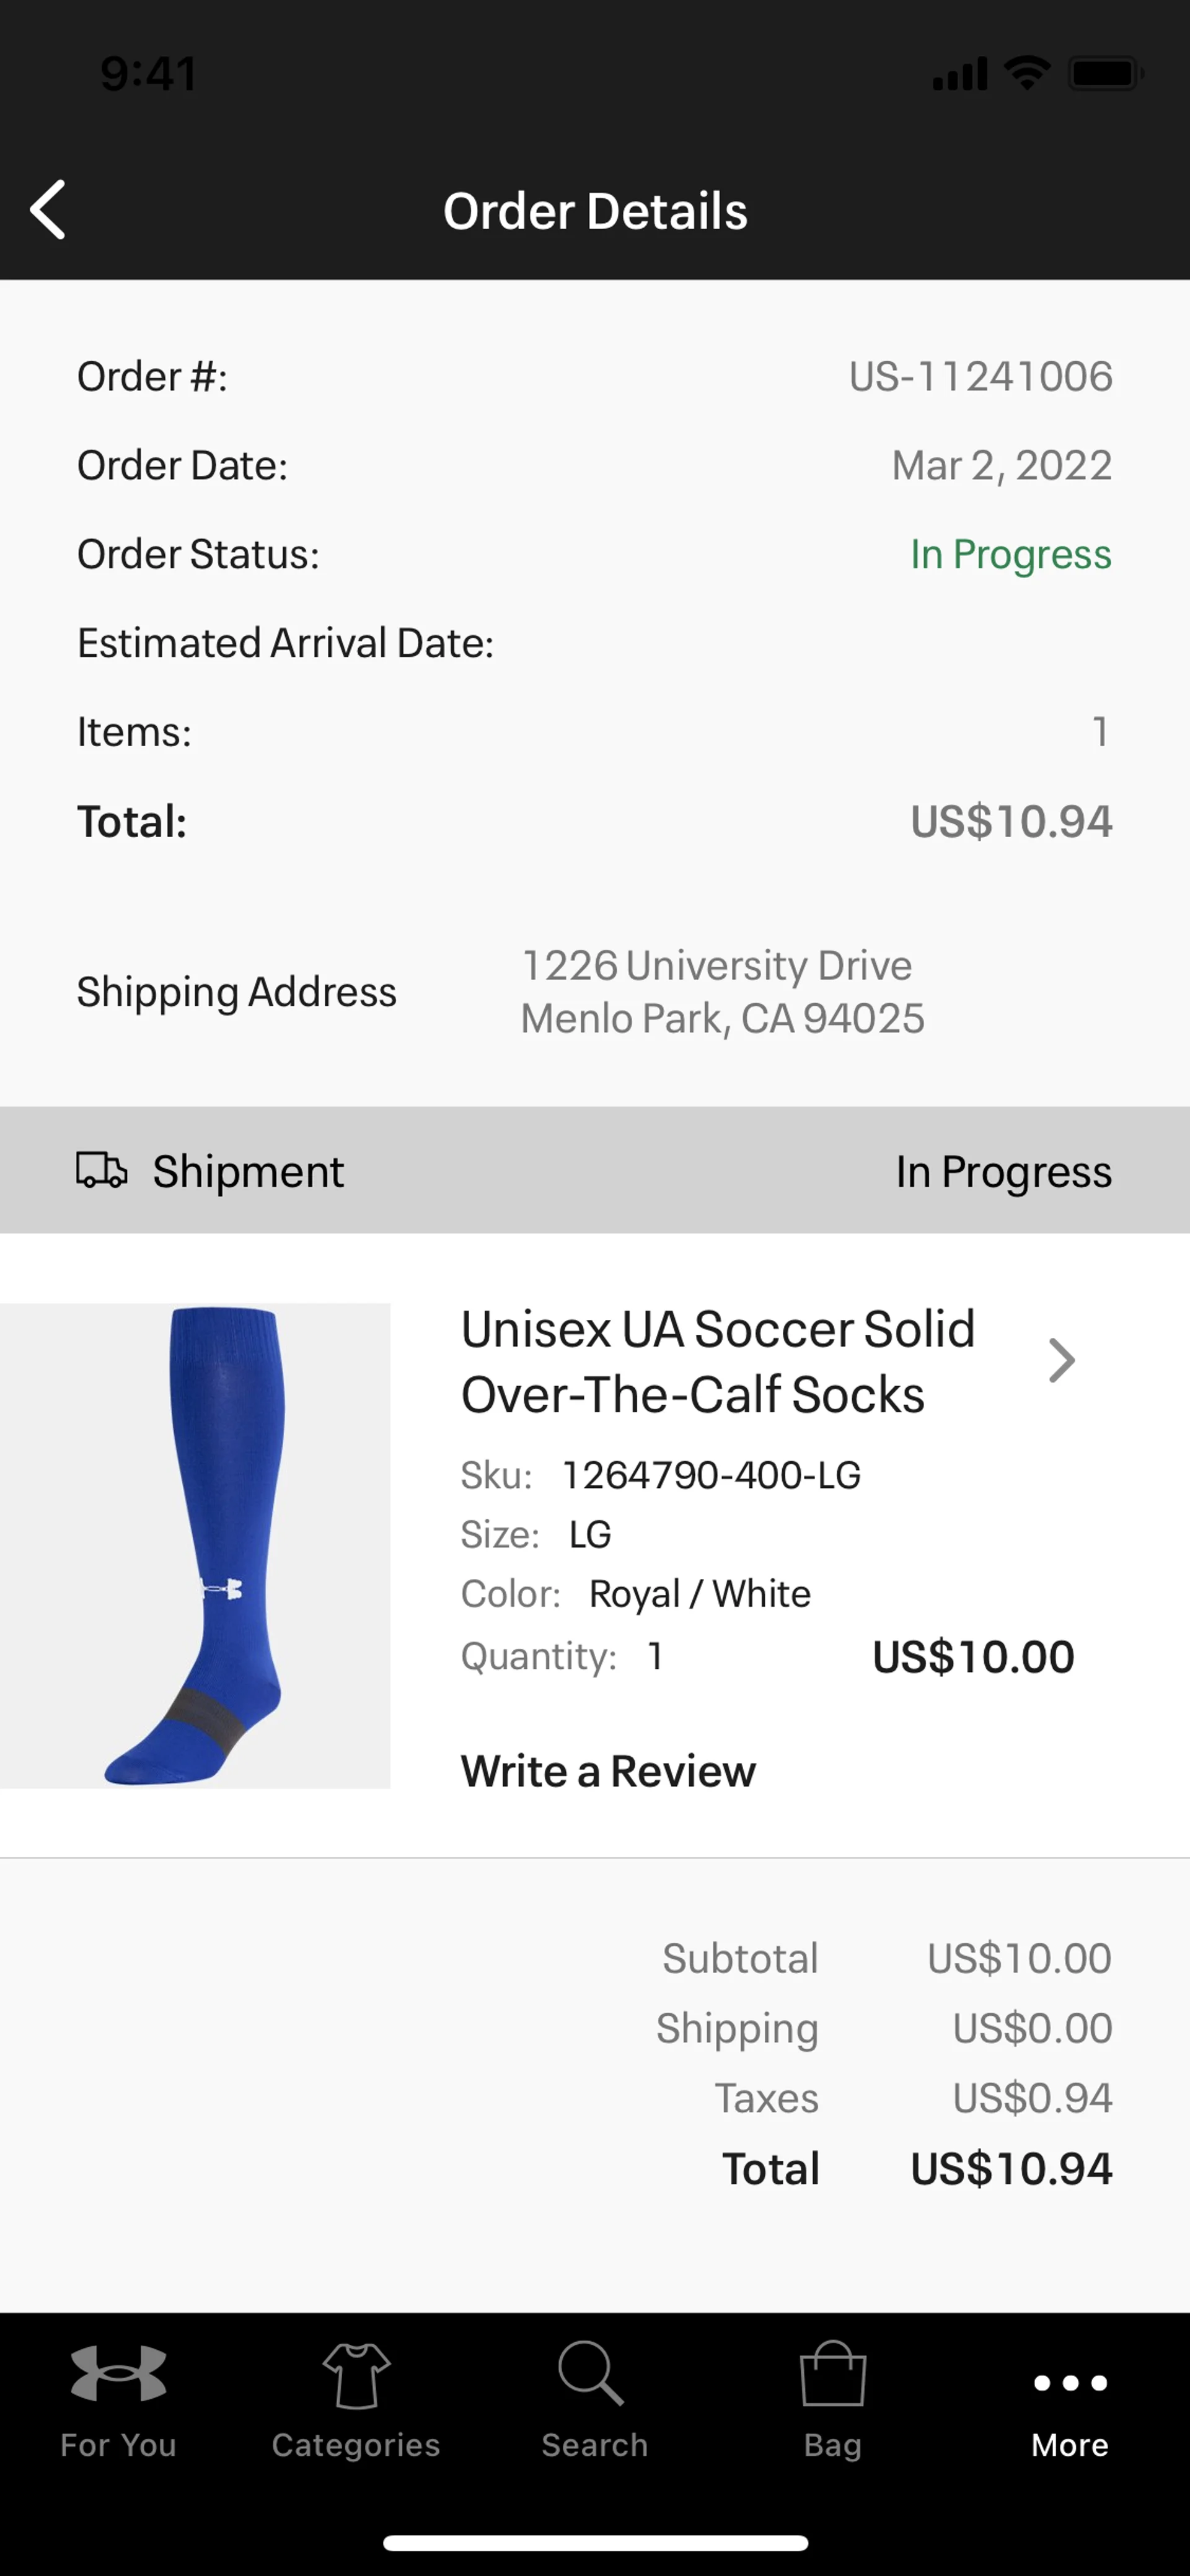The height and width of the screenshot is (2576, 1190).
Task: Tap the home indicator bar
Action: pos(595,2542)
